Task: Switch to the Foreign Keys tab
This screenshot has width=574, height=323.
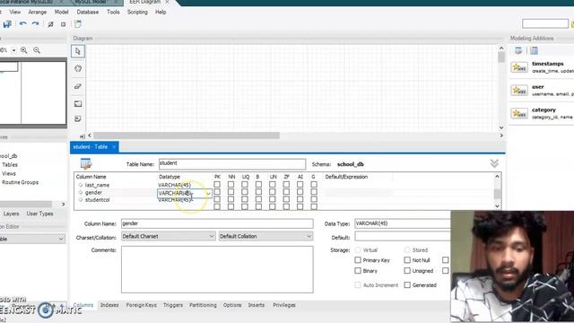Action: (142, 305)
